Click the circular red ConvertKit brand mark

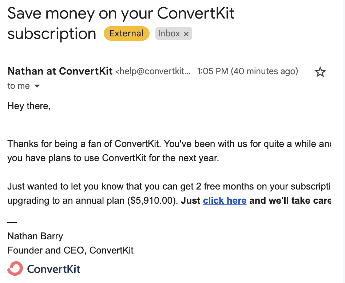15,268
